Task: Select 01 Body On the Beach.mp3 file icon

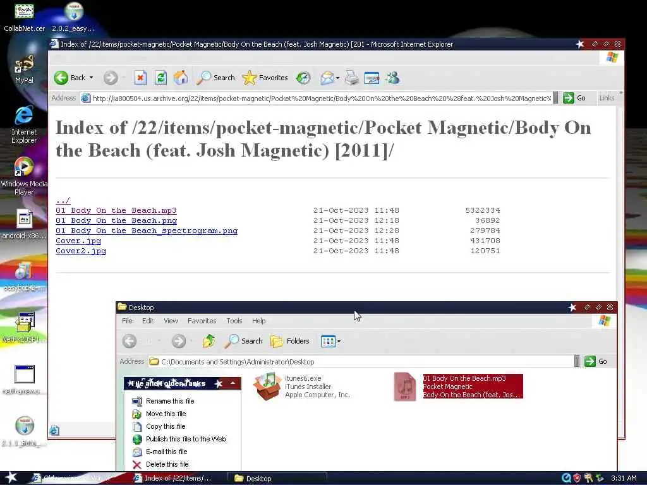Action: (x=405, y=386)
